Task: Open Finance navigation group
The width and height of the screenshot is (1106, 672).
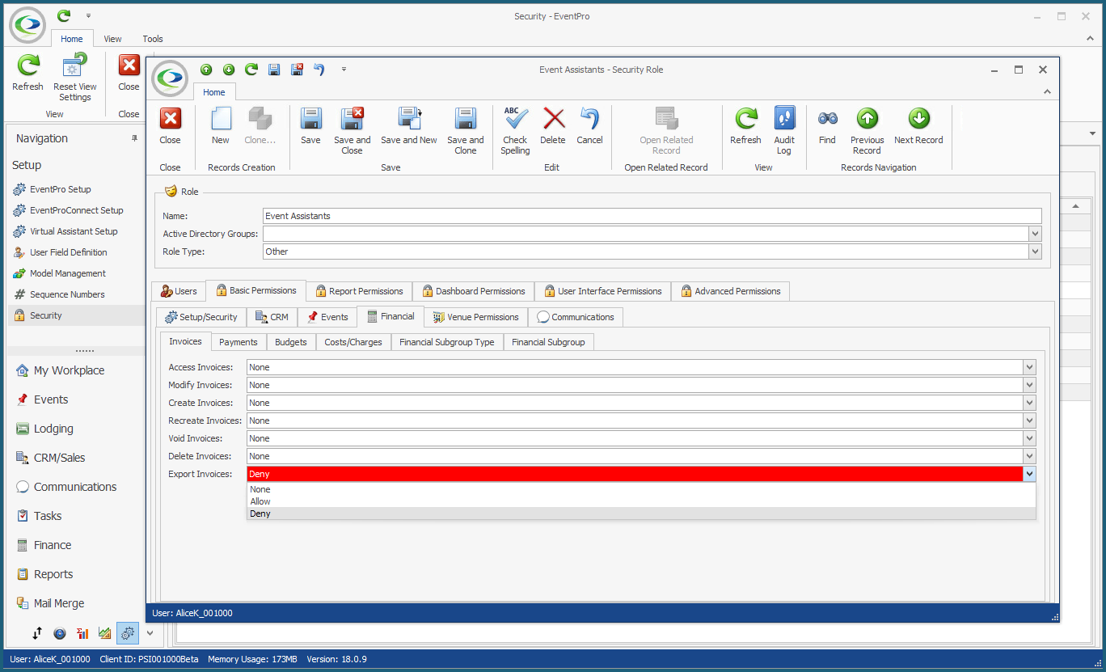Action: [x=53, y=545]
